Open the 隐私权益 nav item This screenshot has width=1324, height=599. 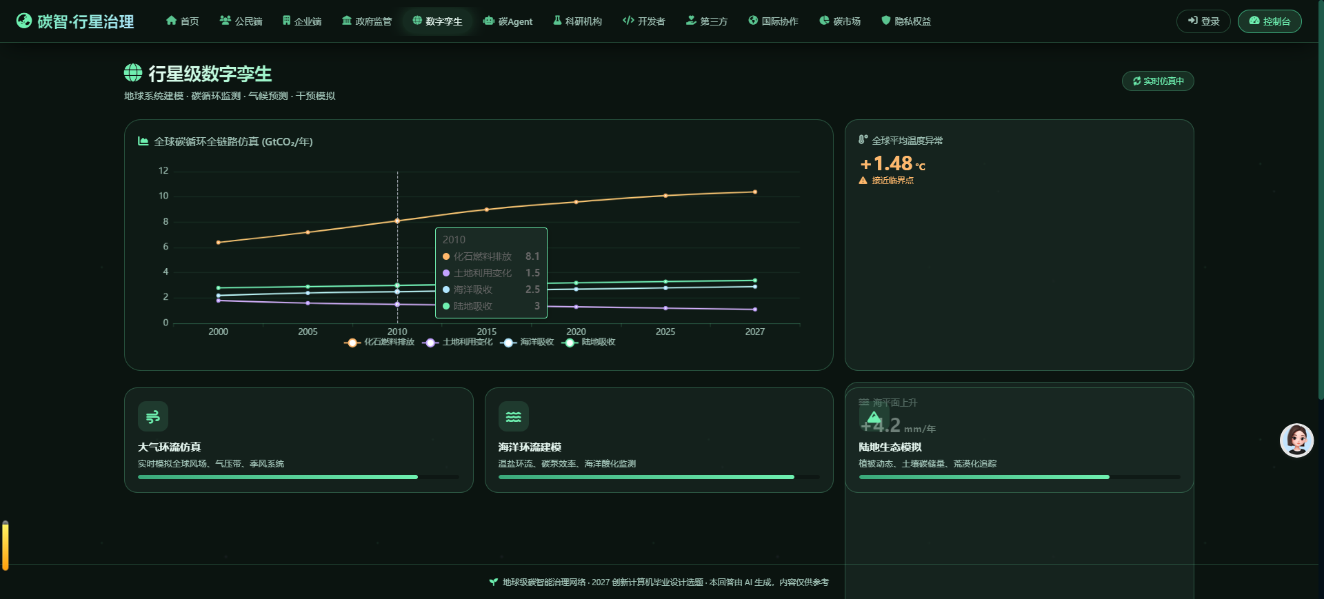click(x=906, y=21)
